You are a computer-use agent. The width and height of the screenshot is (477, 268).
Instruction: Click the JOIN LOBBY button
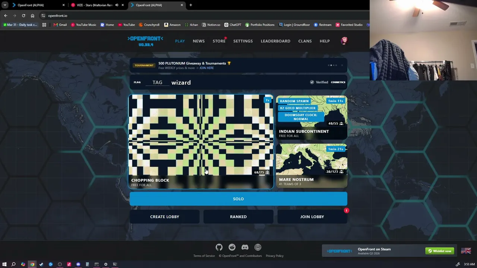pos(312,217)
